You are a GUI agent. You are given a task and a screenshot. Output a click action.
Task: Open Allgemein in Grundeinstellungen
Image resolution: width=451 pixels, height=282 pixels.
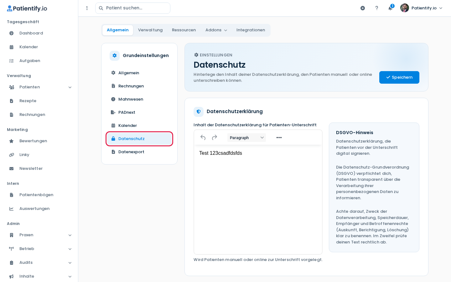(x=139, y=73)
